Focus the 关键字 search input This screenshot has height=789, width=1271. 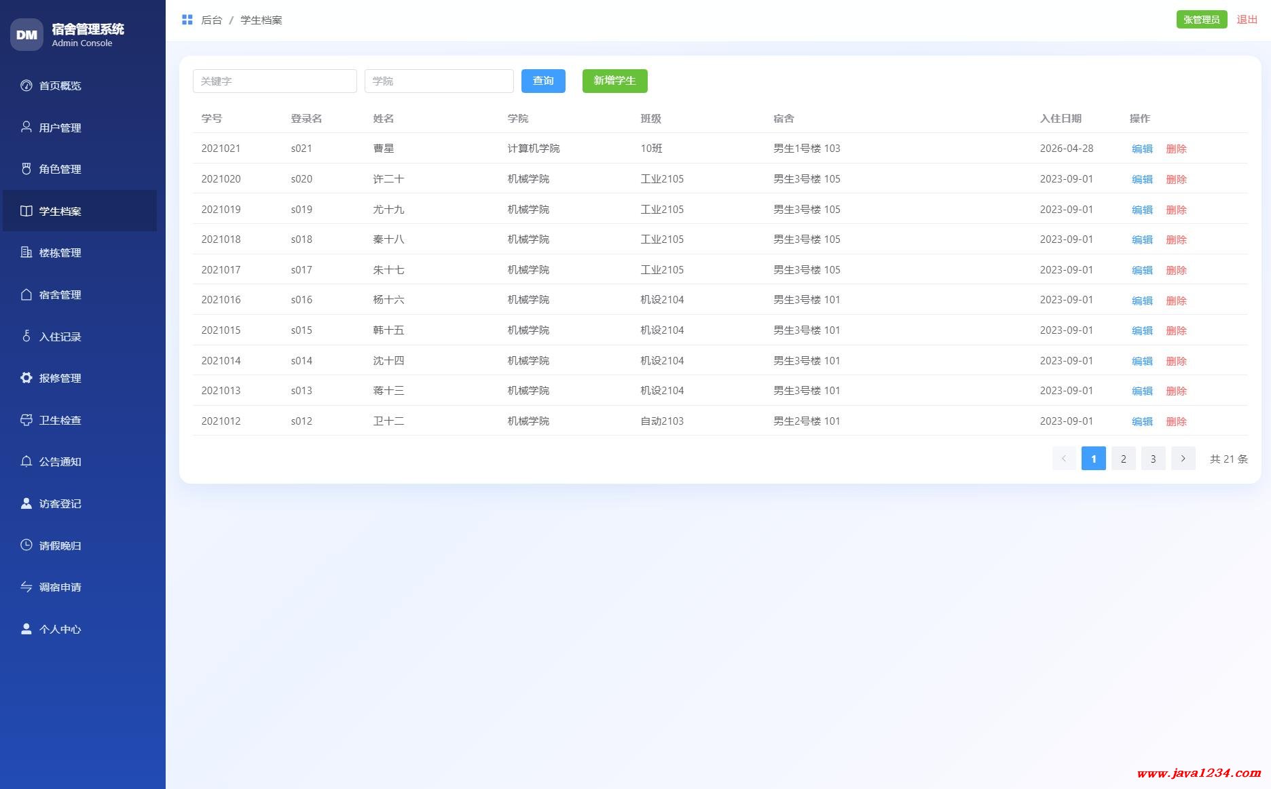[x=274, y=81]
